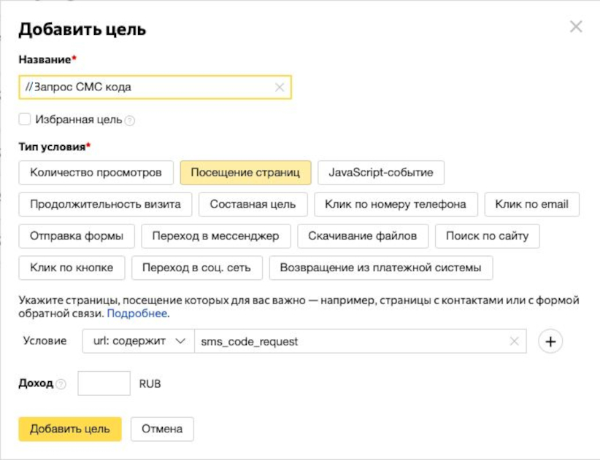Image resolution: width=600 pixels, height=460 pixels.
Task: Open the Подробнее help link
Action: tap(137, 313)
